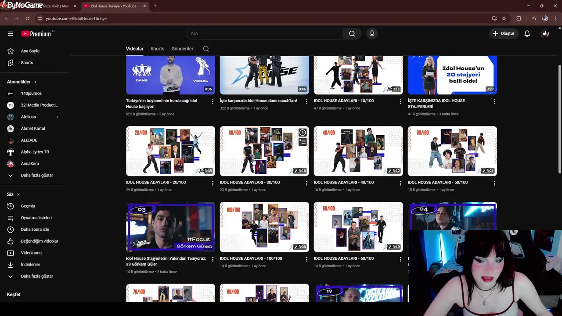Open the notifications bell
The height and width of the screenshot is (316, 562).
click(527, 33)
